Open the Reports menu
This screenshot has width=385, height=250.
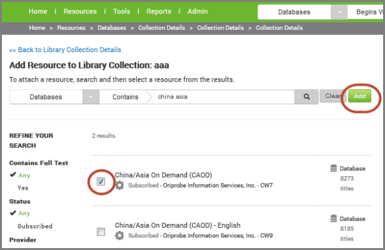[159, 11]
